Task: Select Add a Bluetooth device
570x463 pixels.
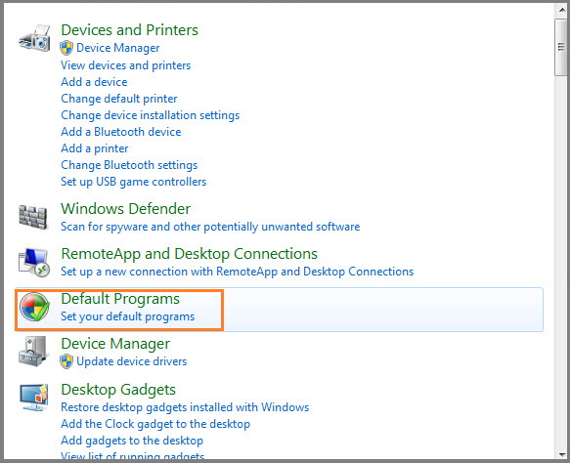Action: (x=121, y=132)
